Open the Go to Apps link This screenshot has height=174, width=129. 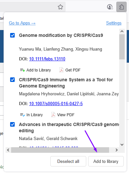coord(22,23)
